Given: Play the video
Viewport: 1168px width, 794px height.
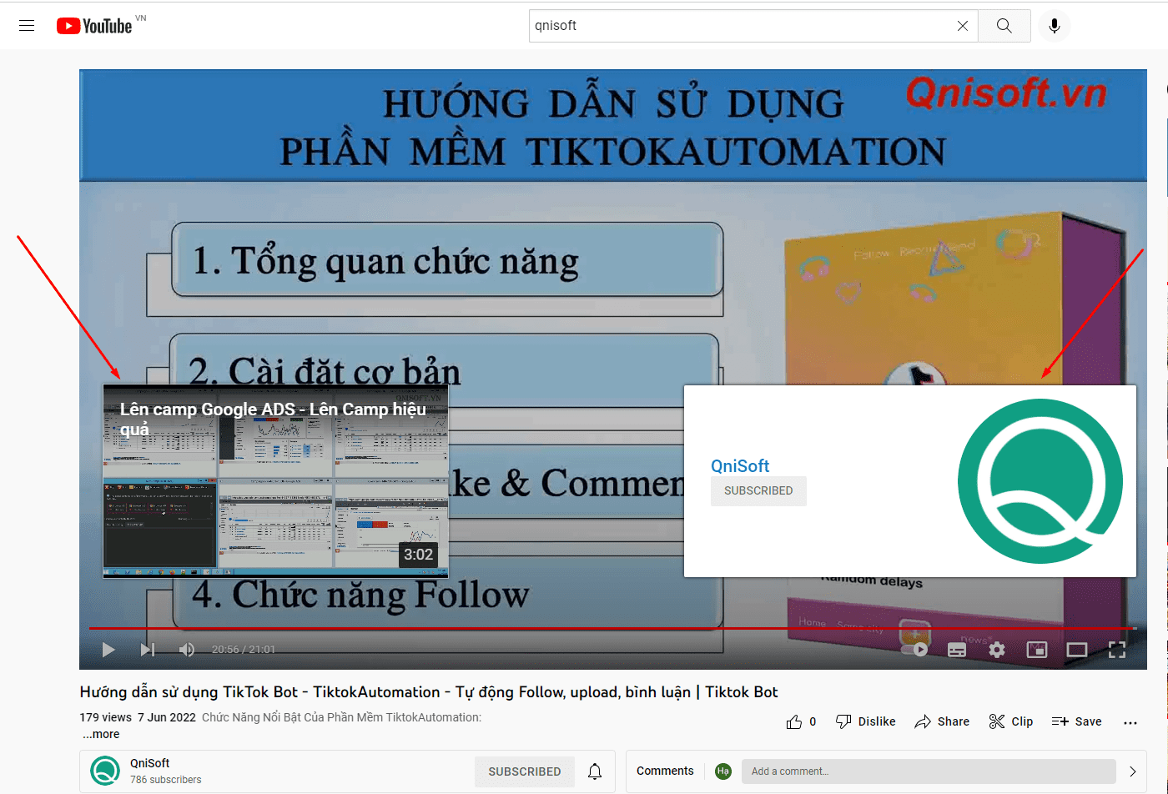Looking at the screenshot, I should pos(108,650).
